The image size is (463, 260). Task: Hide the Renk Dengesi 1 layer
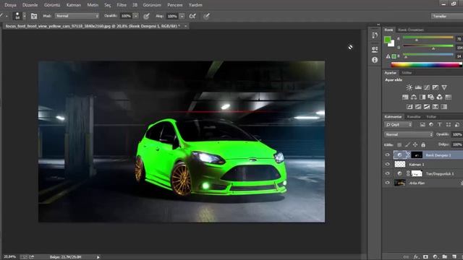point(388,155)
